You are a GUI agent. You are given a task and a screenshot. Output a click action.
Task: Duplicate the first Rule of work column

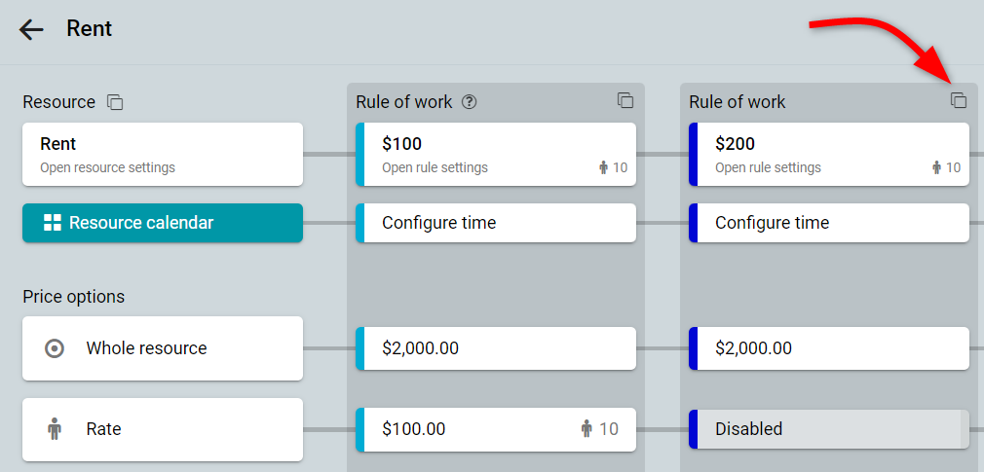click(625, 100)
